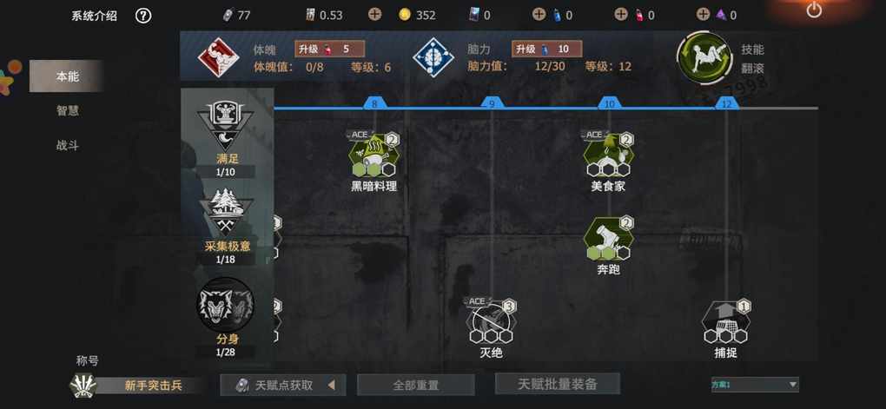Upgrade 脑力 with the 升级 button
Image resolution: width=886 pixels, height=409 pixels.
546,49
